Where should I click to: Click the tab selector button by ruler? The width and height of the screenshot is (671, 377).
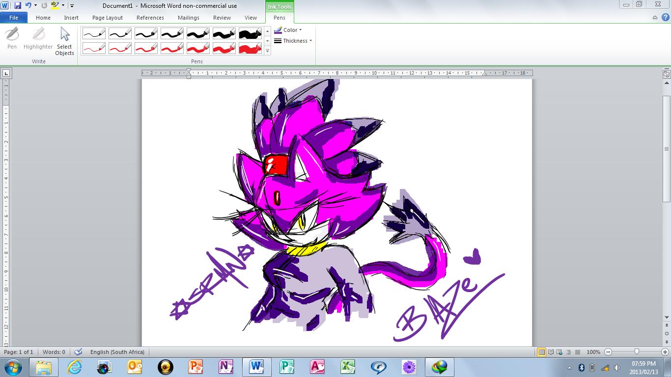pos(6,73)
